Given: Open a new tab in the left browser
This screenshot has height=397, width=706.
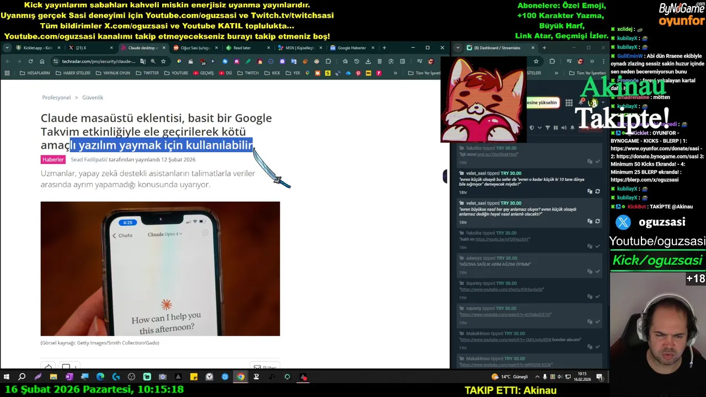Looking at the screenshot, I should coord(384,48).
